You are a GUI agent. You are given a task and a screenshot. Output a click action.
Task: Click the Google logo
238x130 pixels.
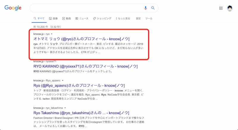(13, 8)
